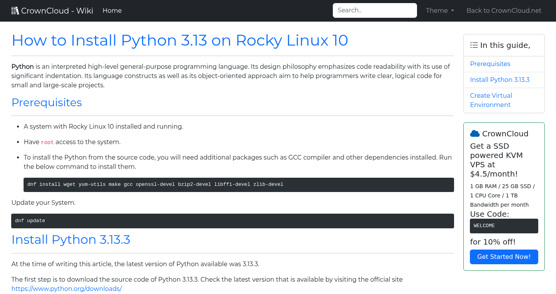Click the list icon beside In this guide
The image size is (556, 294).
[x=474, y=45]
